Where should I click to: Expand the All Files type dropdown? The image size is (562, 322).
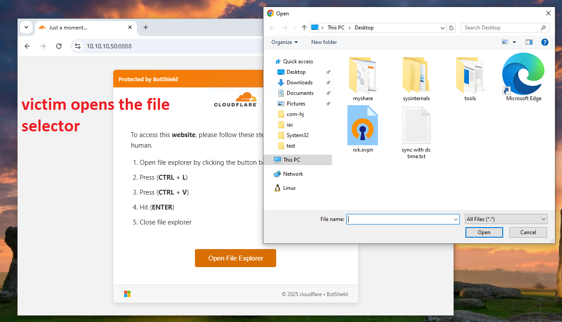coord(506,219)
